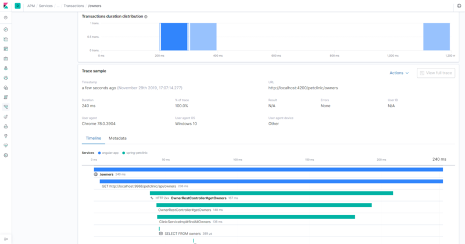Screen dimensions: 465x244
Task: Click the globe icon beside /owners span
Action: point(96,174)
